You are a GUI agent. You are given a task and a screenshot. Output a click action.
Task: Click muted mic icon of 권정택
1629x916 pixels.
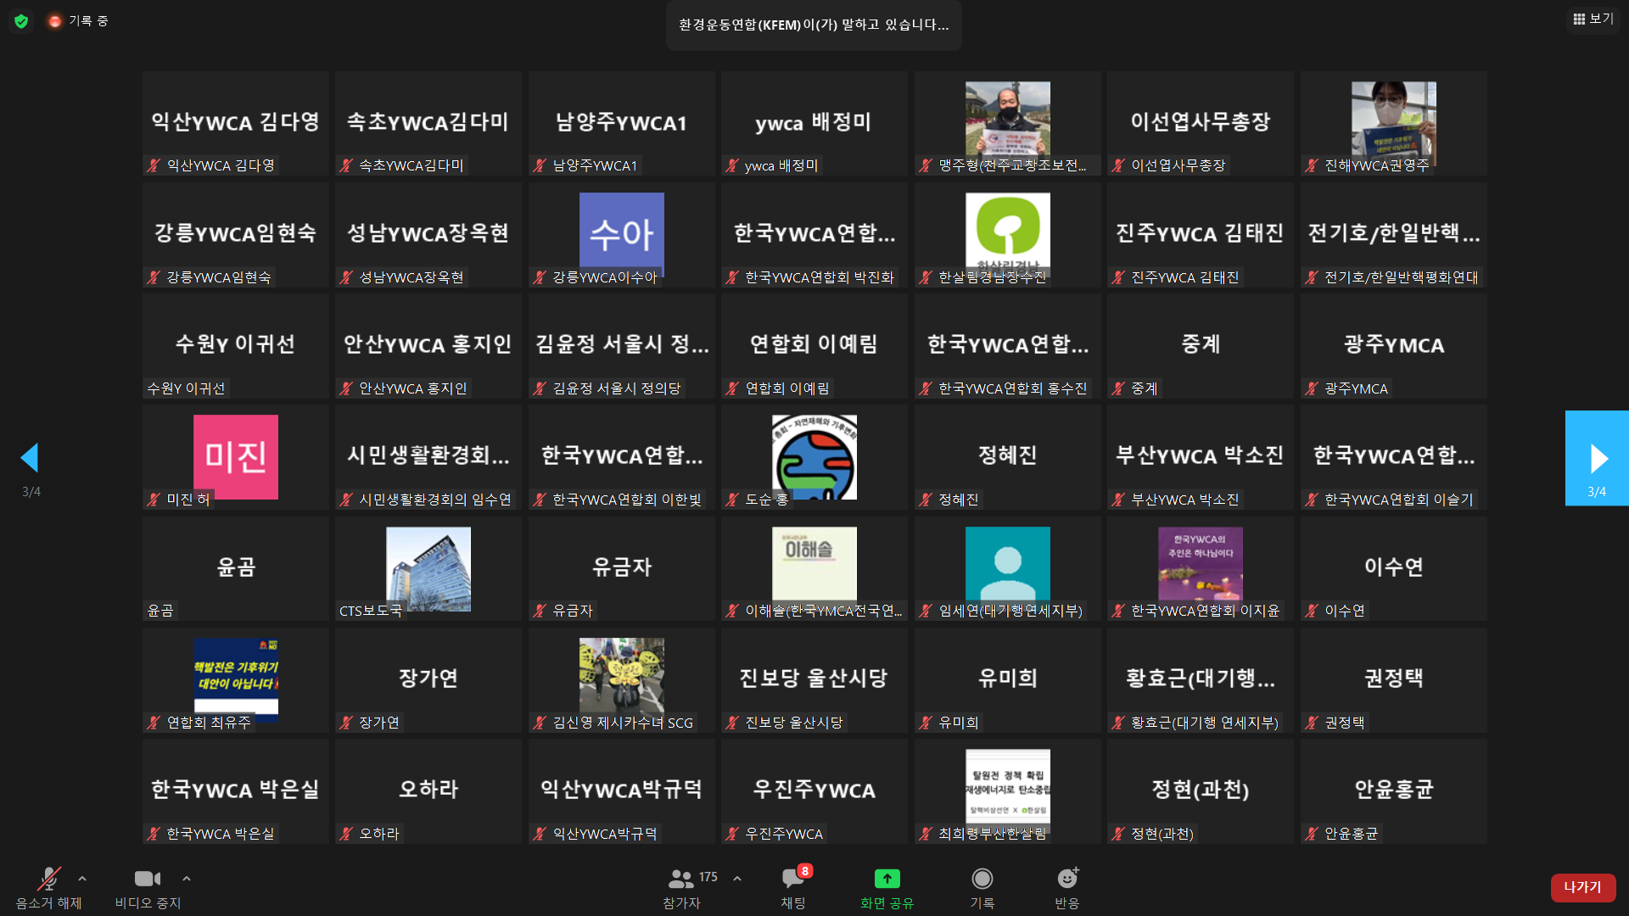(1312, 723)
